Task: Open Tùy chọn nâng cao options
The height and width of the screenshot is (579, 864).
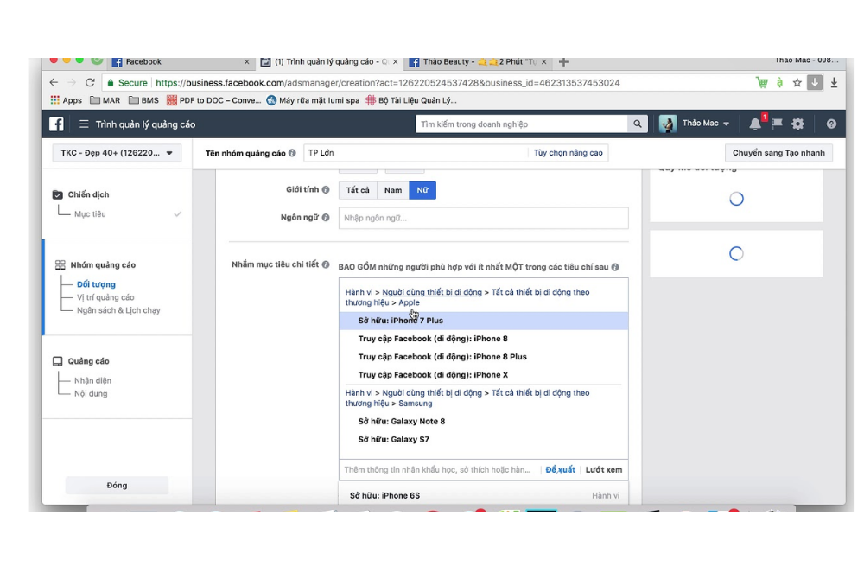Action: coord(568,153)
